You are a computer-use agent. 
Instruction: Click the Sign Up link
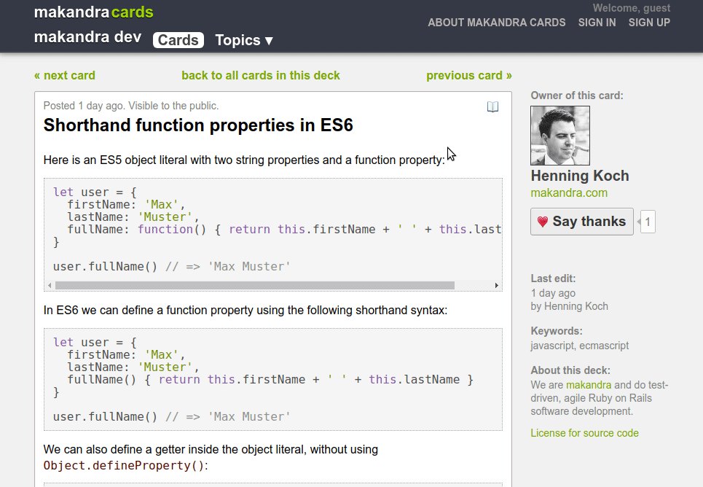[x=649, y=23]
